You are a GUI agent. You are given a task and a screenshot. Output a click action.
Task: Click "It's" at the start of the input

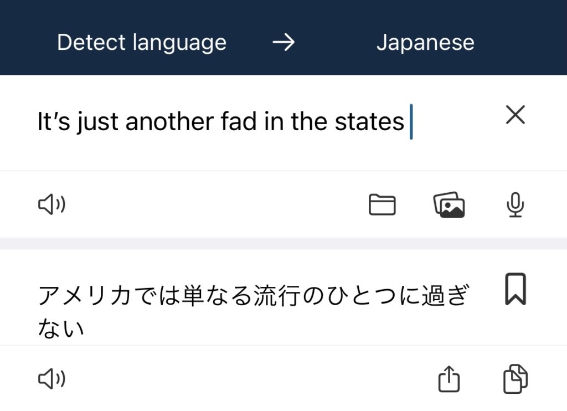click(54, 122)
